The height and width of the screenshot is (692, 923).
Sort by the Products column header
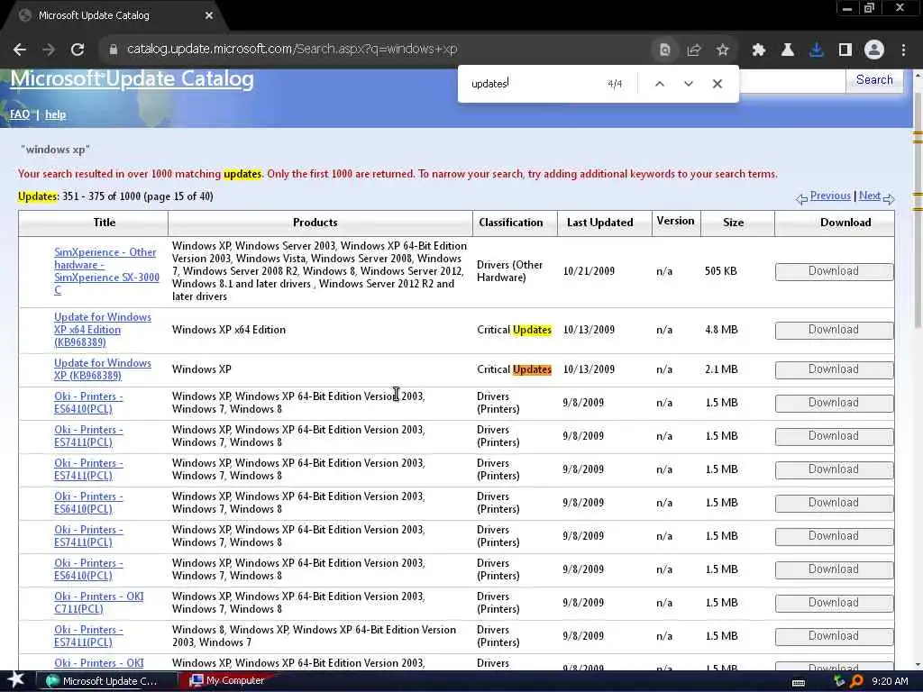[315, 223]
